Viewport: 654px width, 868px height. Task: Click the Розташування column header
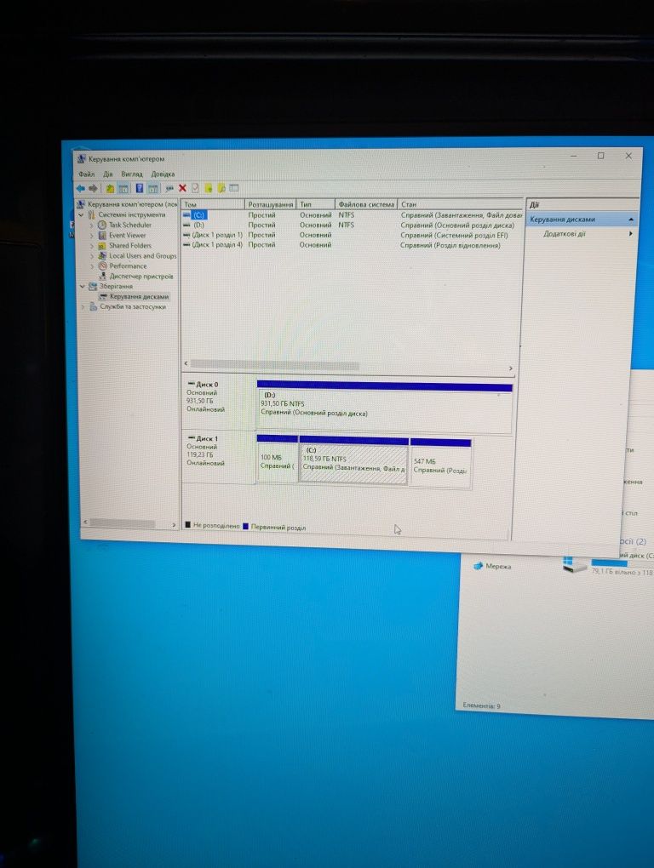pos(270,204)
